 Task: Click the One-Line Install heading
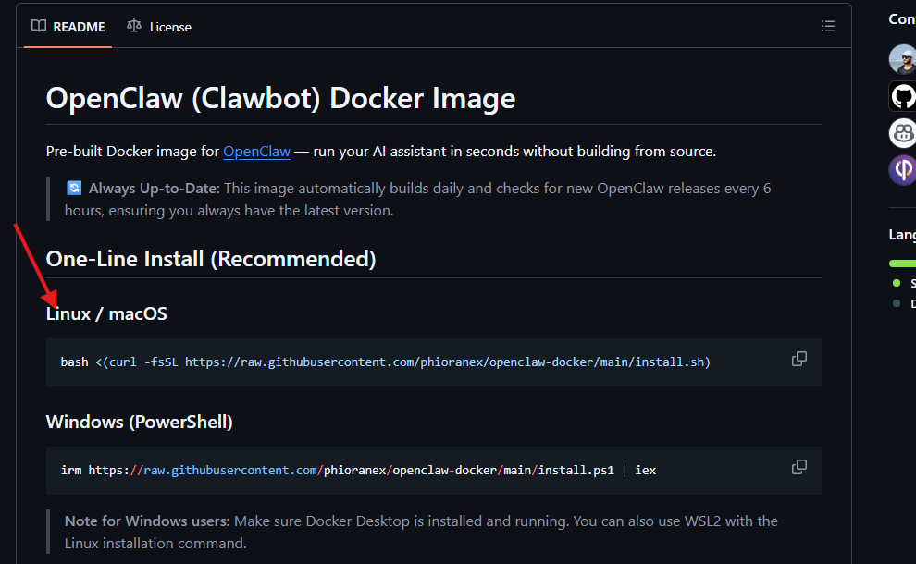pos(210,259)
